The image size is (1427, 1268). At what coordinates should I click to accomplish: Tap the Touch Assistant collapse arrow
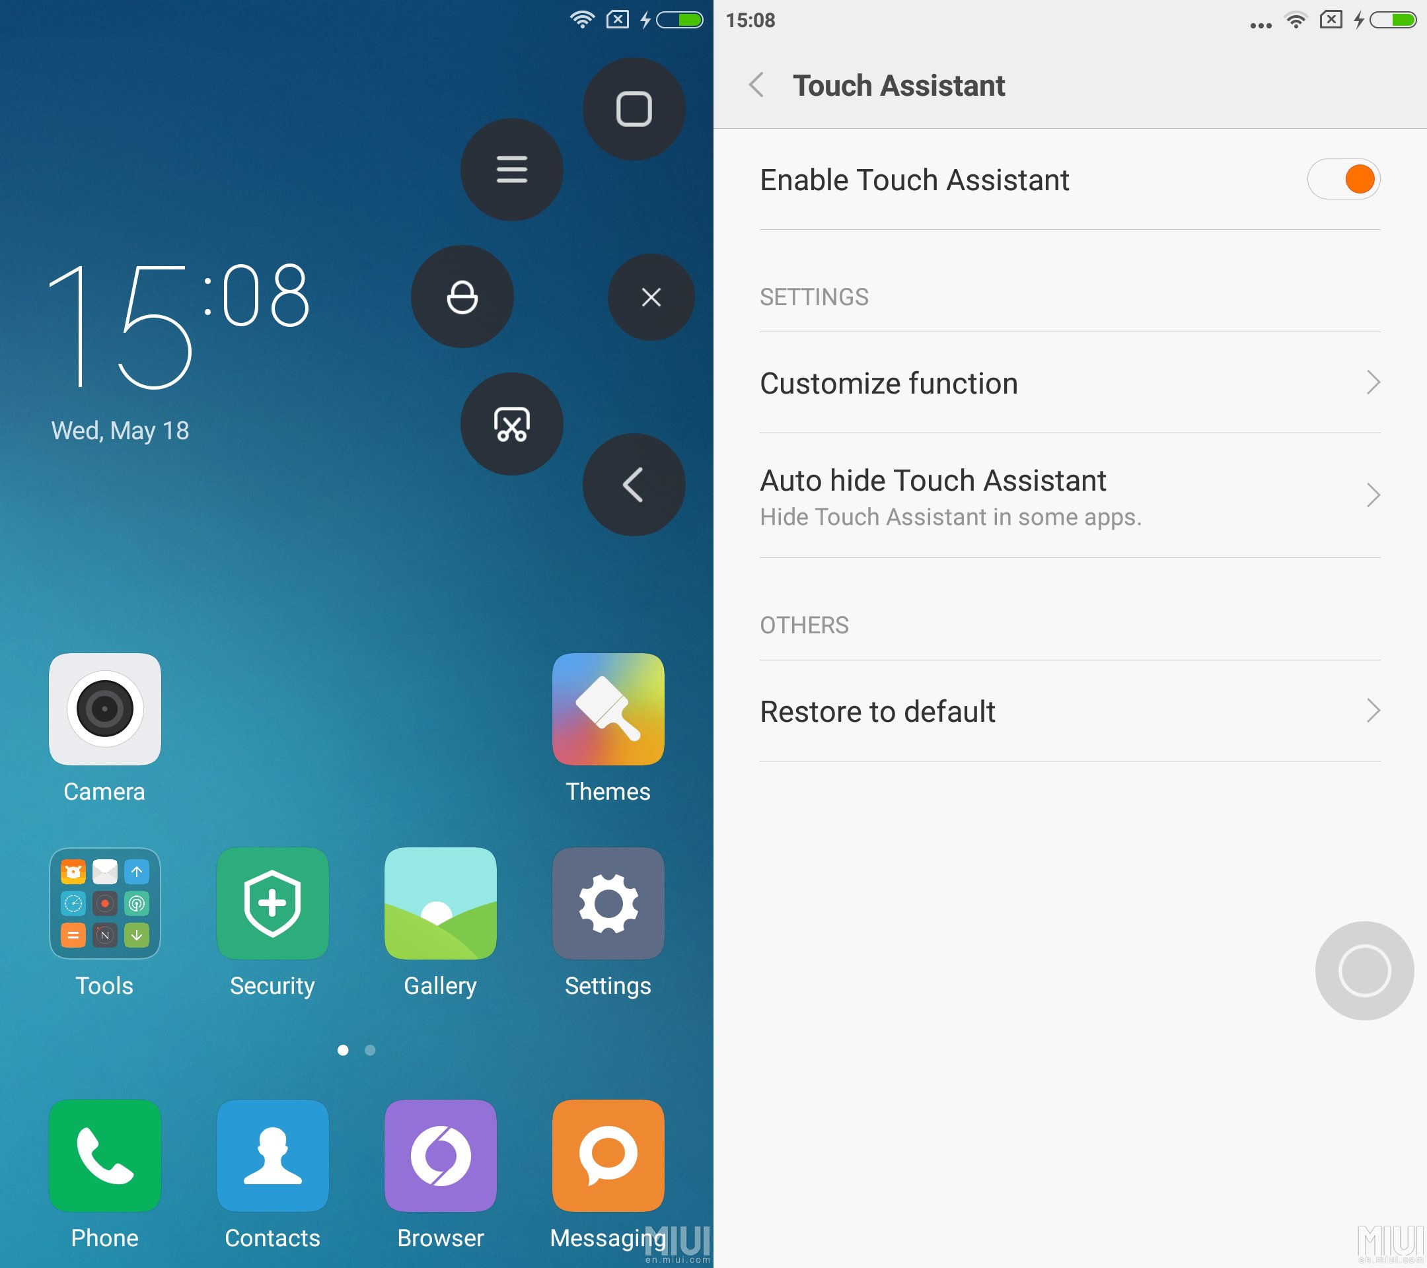click(635, 485)
